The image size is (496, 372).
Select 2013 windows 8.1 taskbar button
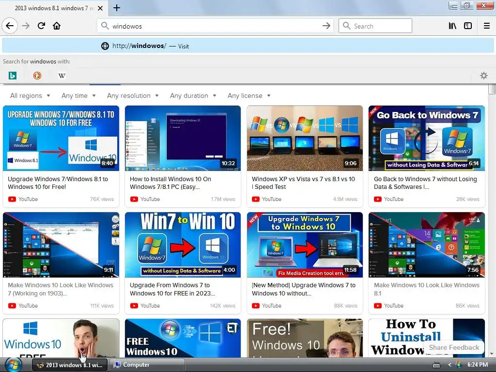pyautogui.click(x=70, y=365)
